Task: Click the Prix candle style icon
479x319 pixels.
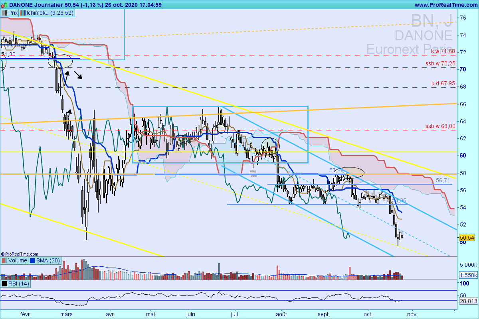Action: point(4,13)
